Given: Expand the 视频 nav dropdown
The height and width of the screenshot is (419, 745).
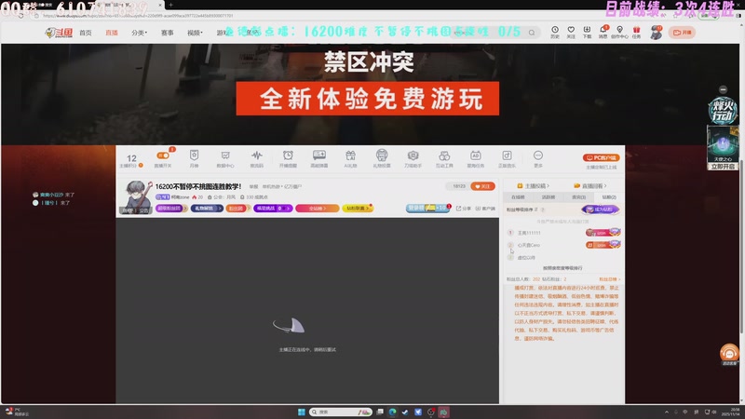Looking at the screenshot, I should (195, 33).
